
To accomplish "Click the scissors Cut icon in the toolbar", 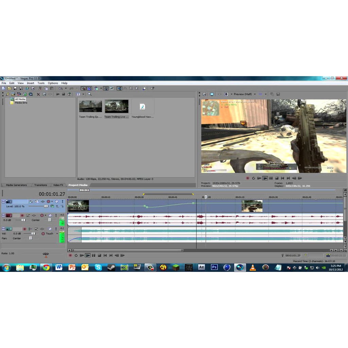I will pos(40,88).
